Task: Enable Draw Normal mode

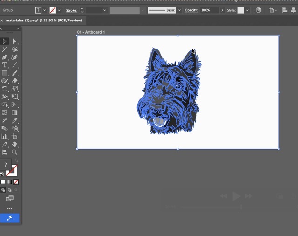Action: (3, 190)
